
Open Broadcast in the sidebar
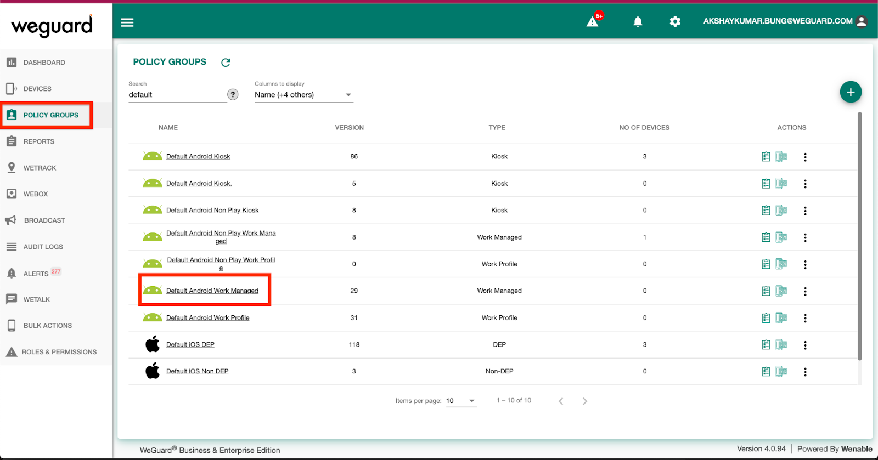(44, 220)
